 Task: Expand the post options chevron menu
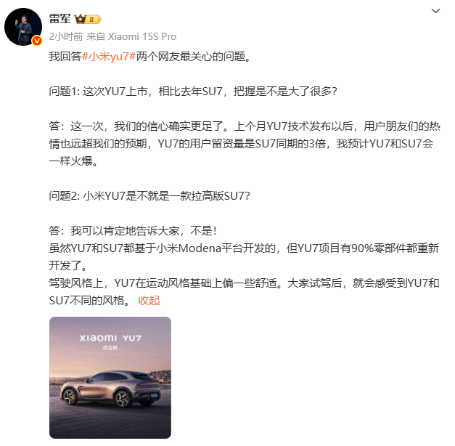coord(435,11)
